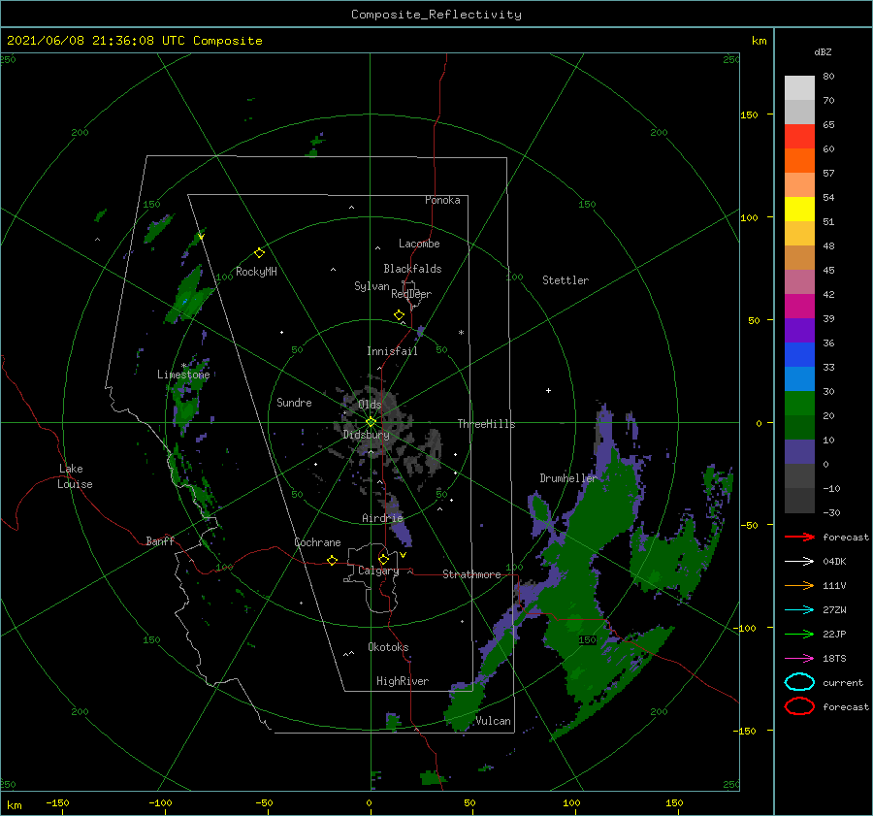Click the white 04DK arrow legend icon
Viewport: 873px width, 816px height.
[x=799, y=561]
